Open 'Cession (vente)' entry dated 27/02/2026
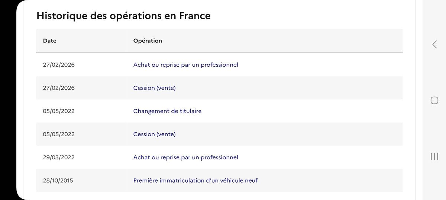The image size is (446, 200). pos(154,88)
